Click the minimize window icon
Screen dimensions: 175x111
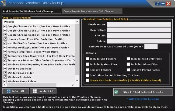163,4
